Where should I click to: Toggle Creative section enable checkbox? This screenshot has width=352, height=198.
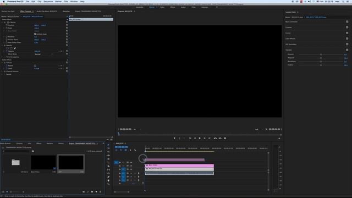347,28
